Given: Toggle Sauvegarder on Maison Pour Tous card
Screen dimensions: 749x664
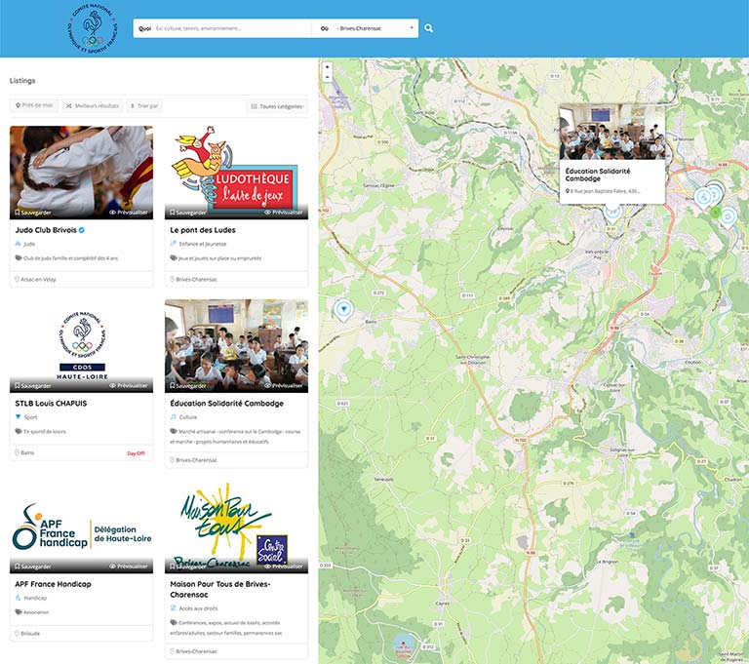Looking at the screenshot, I should (187, 566).
